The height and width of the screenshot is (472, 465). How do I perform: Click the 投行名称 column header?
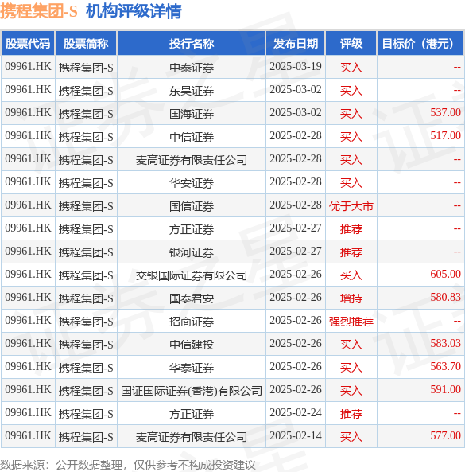tap(192, 43)
